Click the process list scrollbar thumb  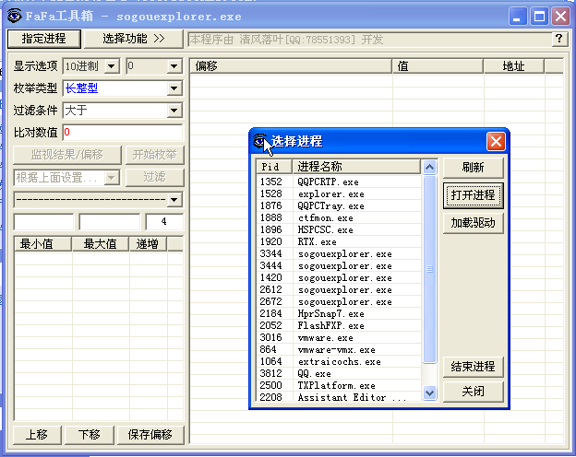click(429, 270)
